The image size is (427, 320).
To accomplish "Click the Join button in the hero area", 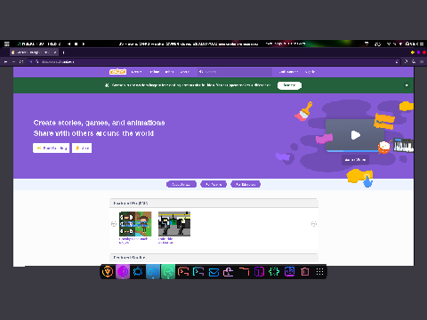I will 82,148.
